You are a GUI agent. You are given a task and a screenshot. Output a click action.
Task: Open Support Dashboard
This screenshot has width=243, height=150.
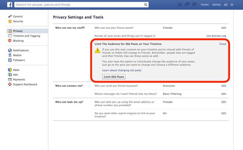pyautogui.click(x=25, y=84)
